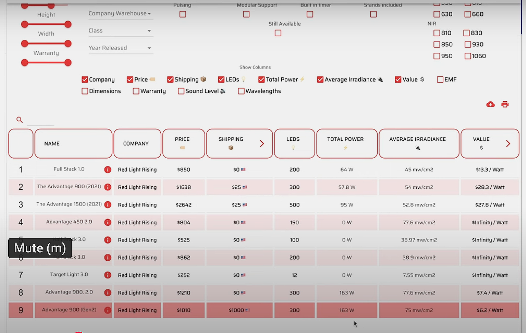Screen dimensions: 526x333
Task: Sort by the Name column header
Action: (73, 143)
